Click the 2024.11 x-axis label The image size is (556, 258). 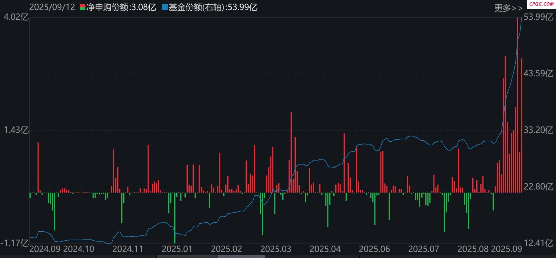coord(128,249)
